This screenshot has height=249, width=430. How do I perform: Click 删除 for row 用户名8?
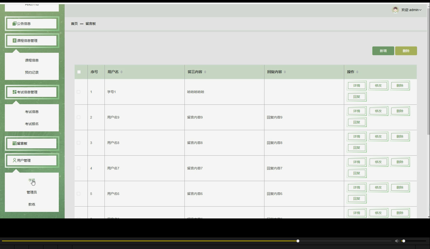point(400,136)
